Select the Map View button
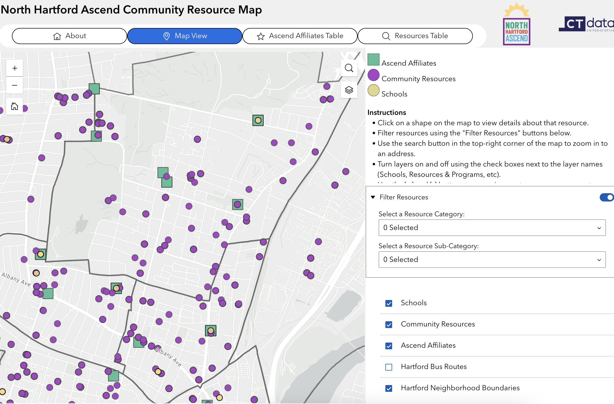The width and height of the screenshot is (614, 404). click(x=185, y=36)
